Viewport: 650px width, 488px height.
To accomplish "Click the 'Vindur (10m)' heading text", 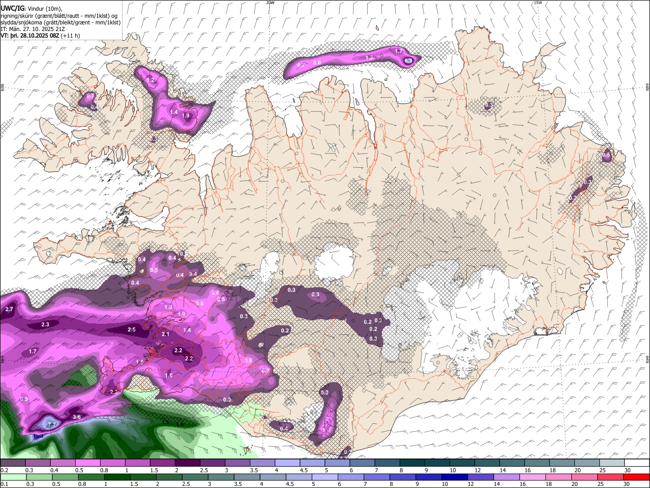I will pos(45,8).
